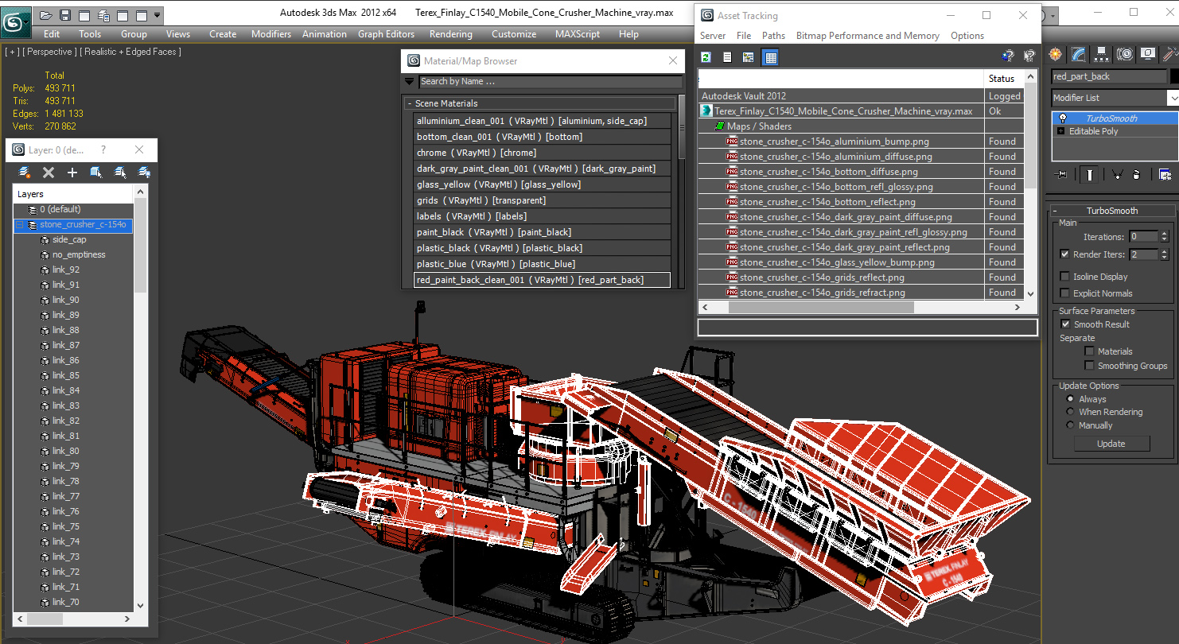The width and height of the screenshot is (1179, 644).
Task: Click the Iterations spinner arrows
Action: pos(1165,237)
